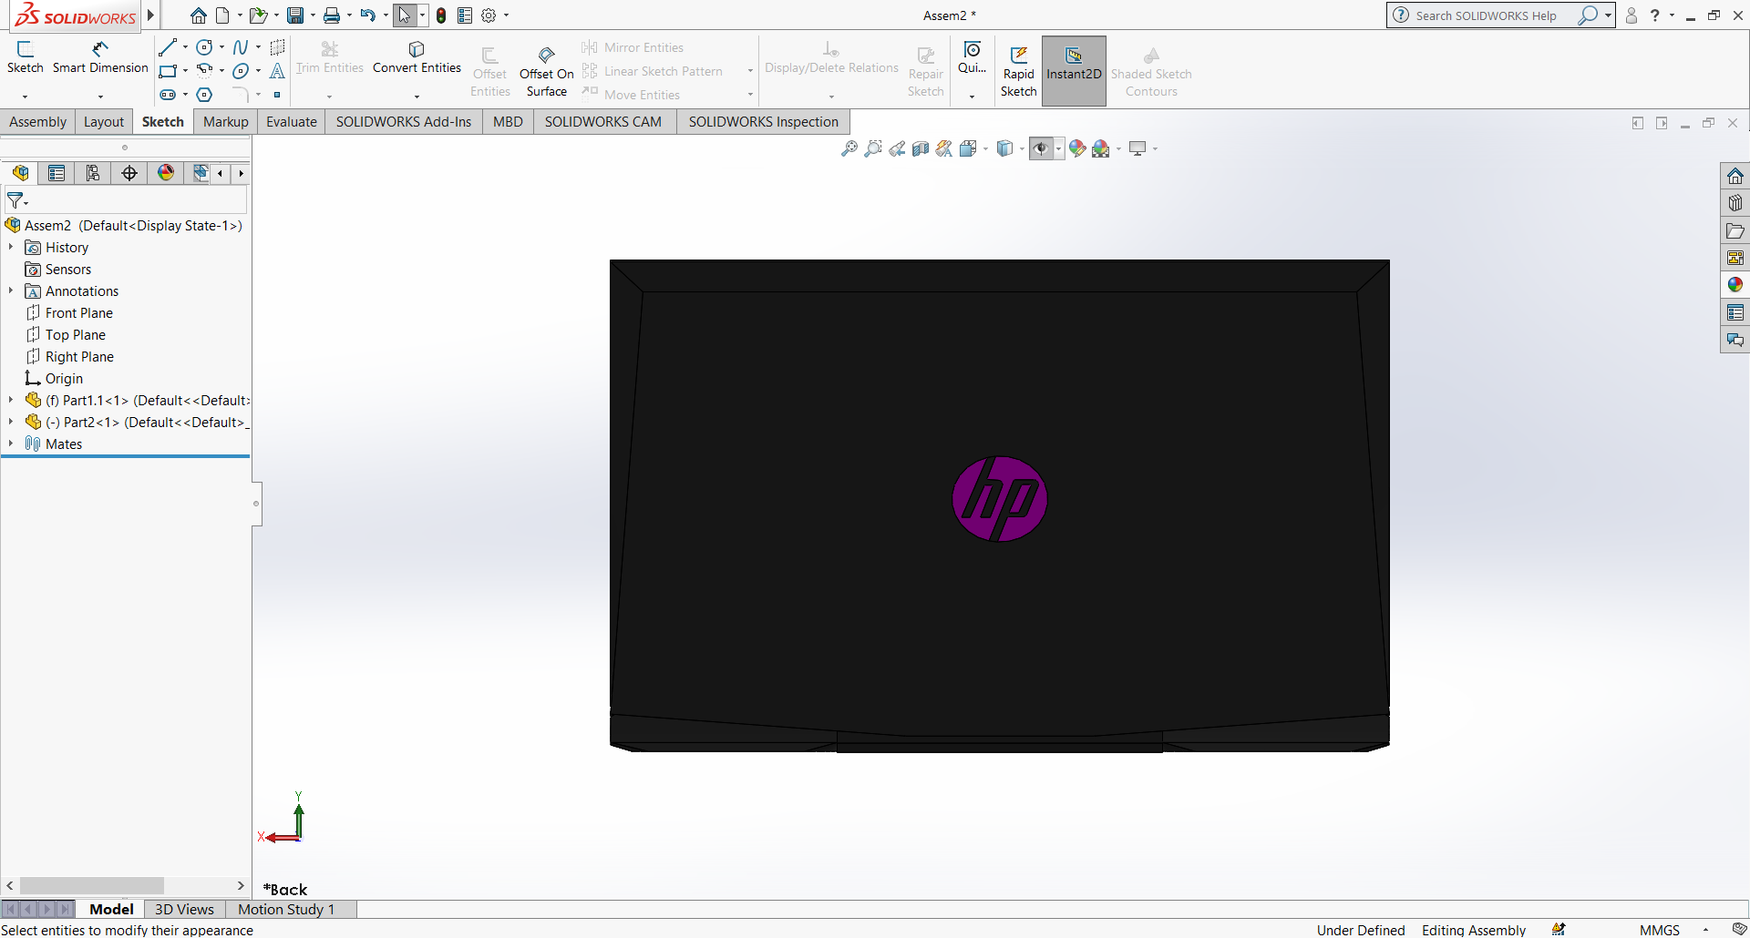
Task: Toggle the Instant2D button
Action: coord(1074,71)
